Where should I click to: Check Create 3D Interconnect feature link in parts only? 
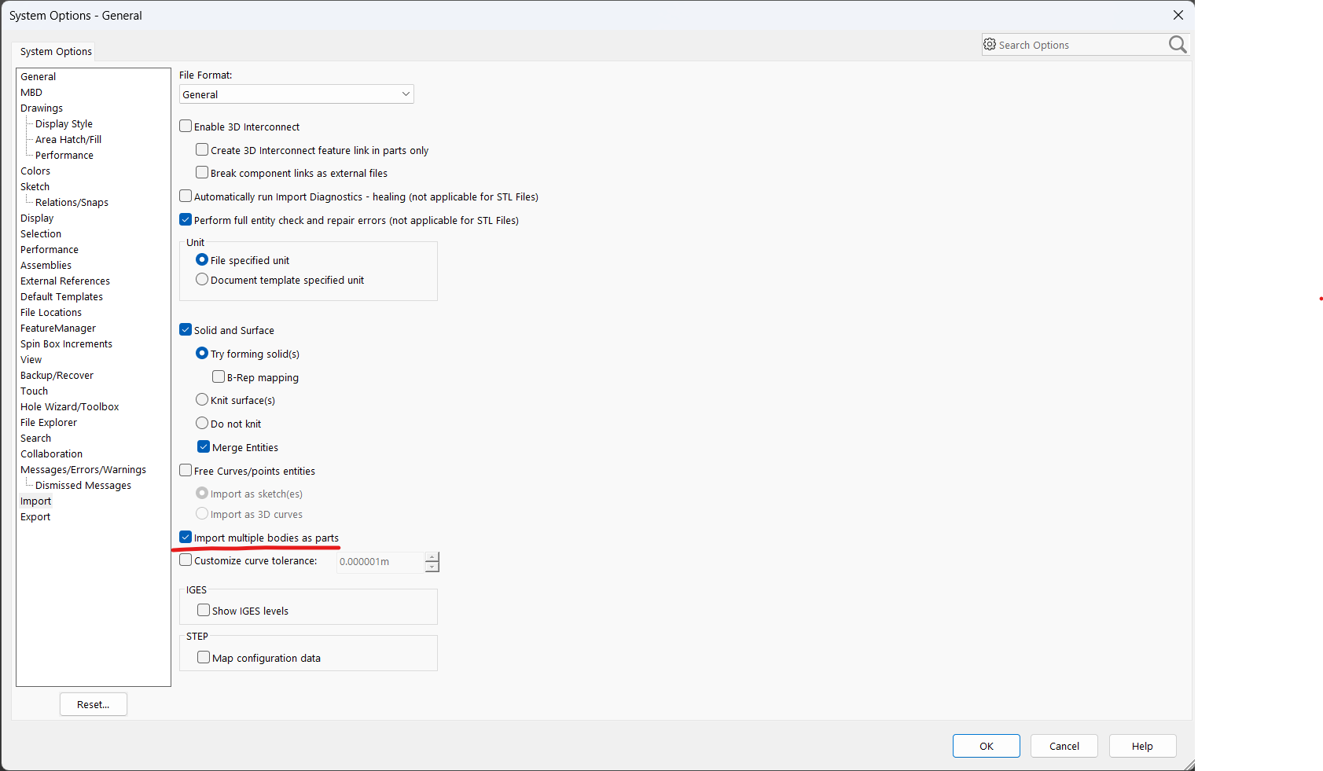pyautogui.click(x=202, y=150)
